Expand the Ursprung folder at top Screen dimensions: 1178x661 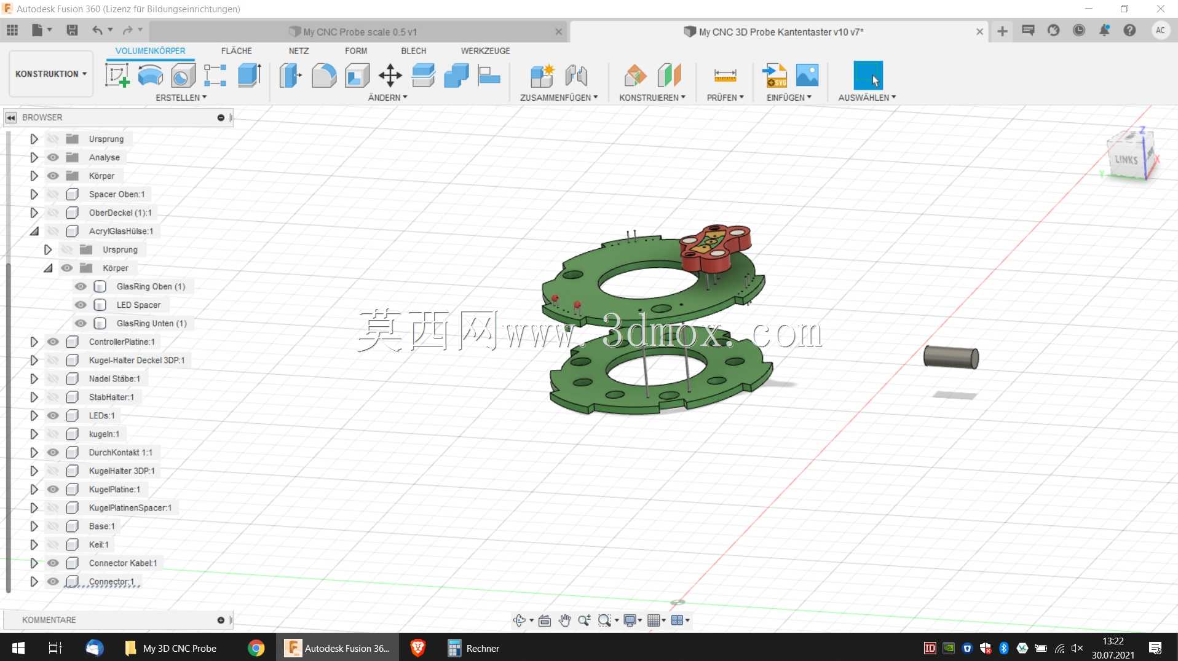click(x=34, y=139)
